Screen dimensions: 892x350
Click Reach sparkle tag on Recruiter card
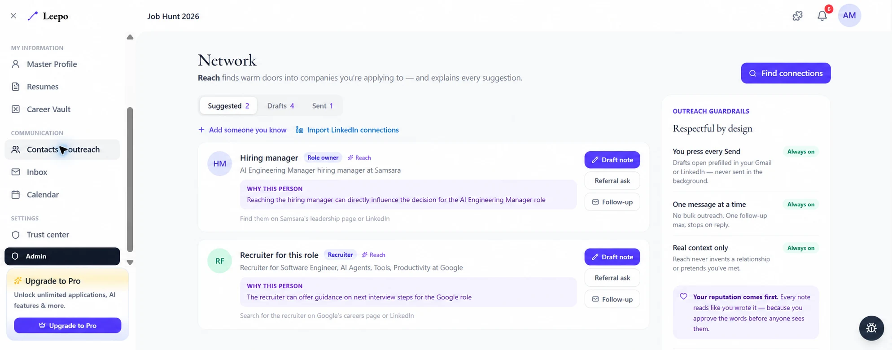pyautogui.click(x=374, y=254)
